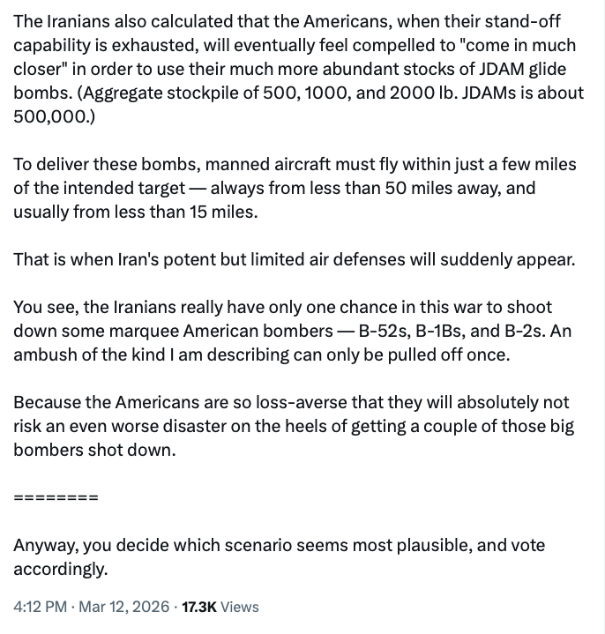Click the 4:12 PM timestamp link
605x634 pixels.
pyautogui.click(x=40, y=607)
